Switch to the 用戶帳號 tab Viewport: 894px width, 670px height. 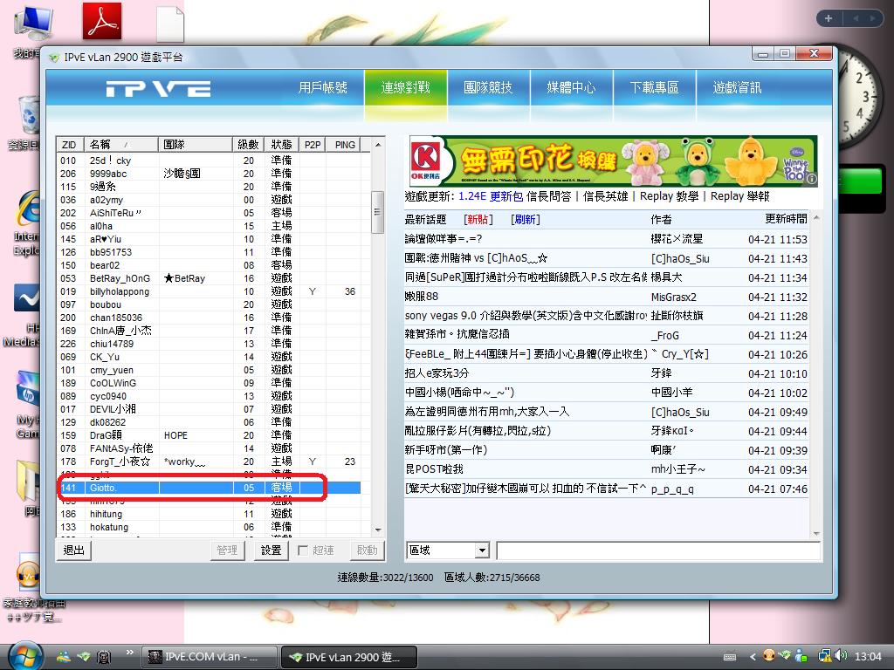pyautogui.click(x=322, y=88)
